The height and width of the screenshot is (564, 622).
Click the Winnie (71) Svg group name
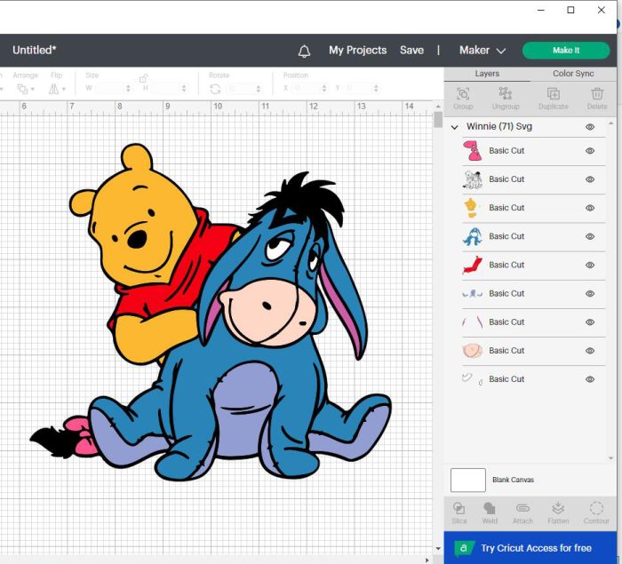click(x=499, y=126)
